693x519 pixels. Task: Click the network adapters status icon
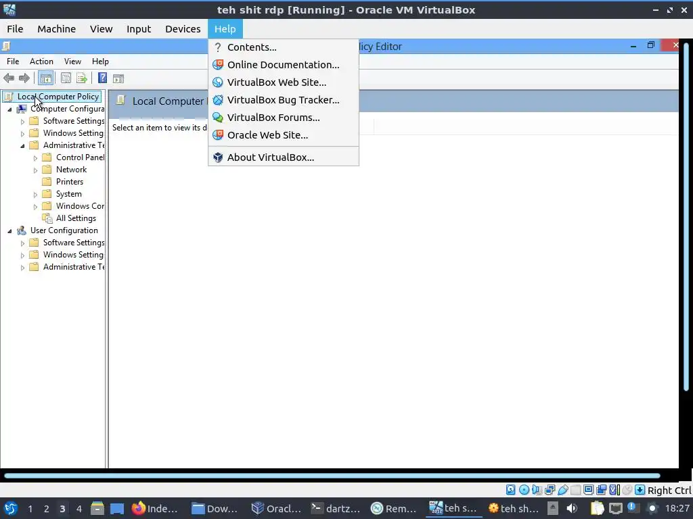550,489
